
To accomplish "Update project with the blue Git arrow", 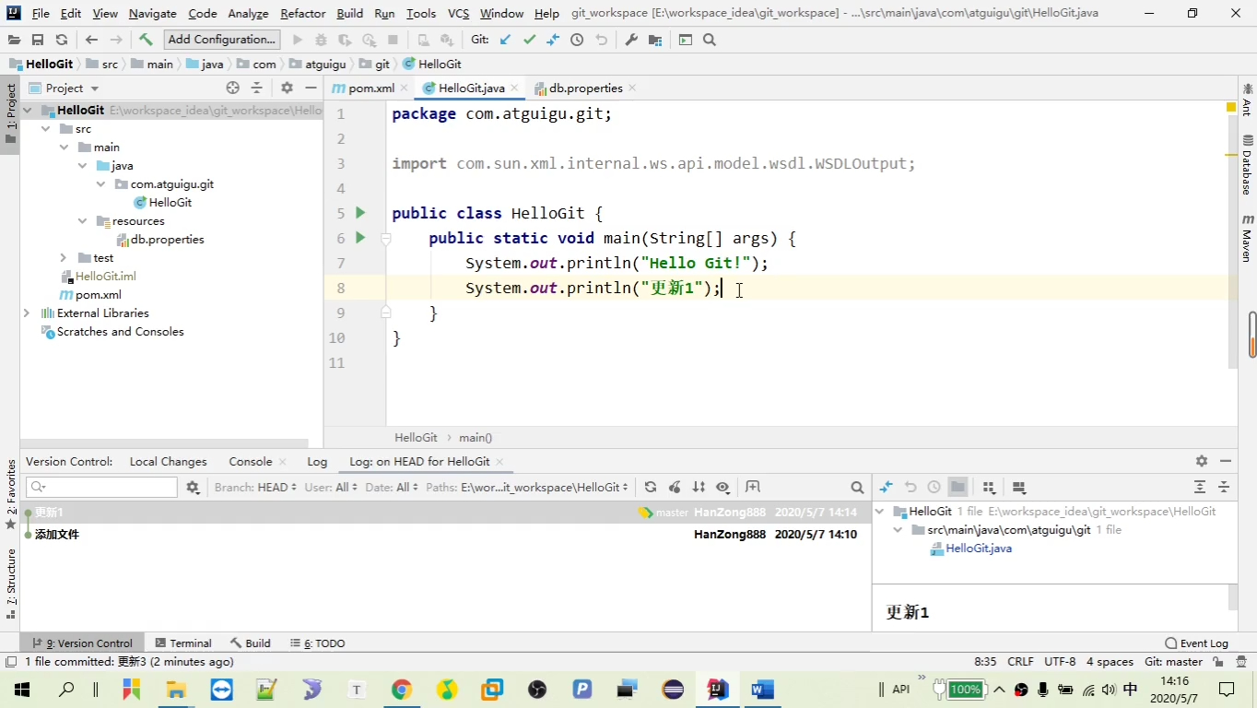I will point(505,40).
